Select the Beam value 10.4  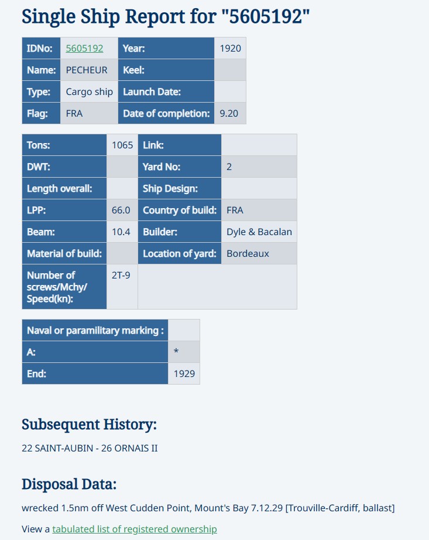pyautogui.click(x=122, y=232)
